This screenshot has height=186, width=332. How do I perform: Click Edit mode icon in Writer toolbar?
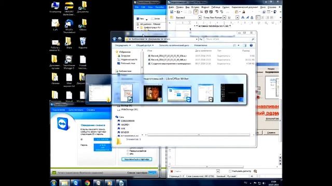(196, 12)
